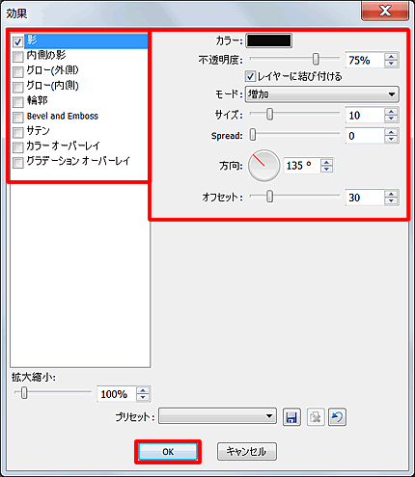Select the 内側の影 effect item
415x477 pixels.
(46, 55)
